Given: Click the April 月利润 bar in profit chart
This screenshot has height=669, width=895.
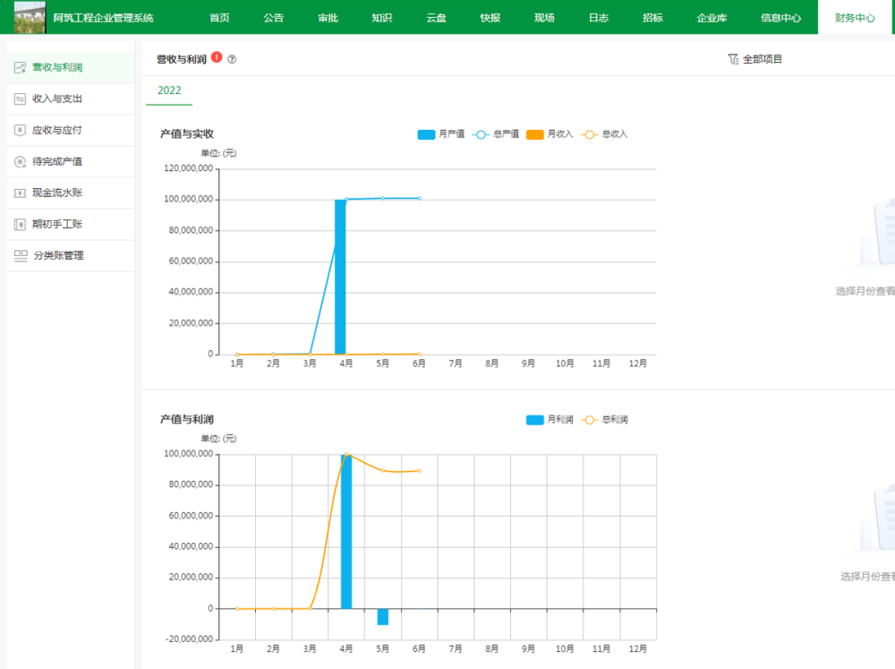Looking at the screenshot, I should point(345,531).
